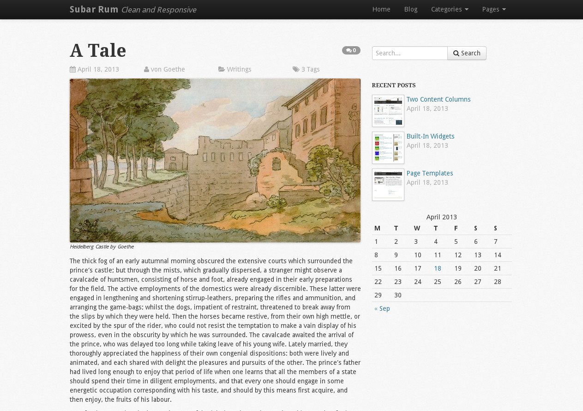Open Page Templates recent post
Screen dimensions: 583x411
[430, 173]
